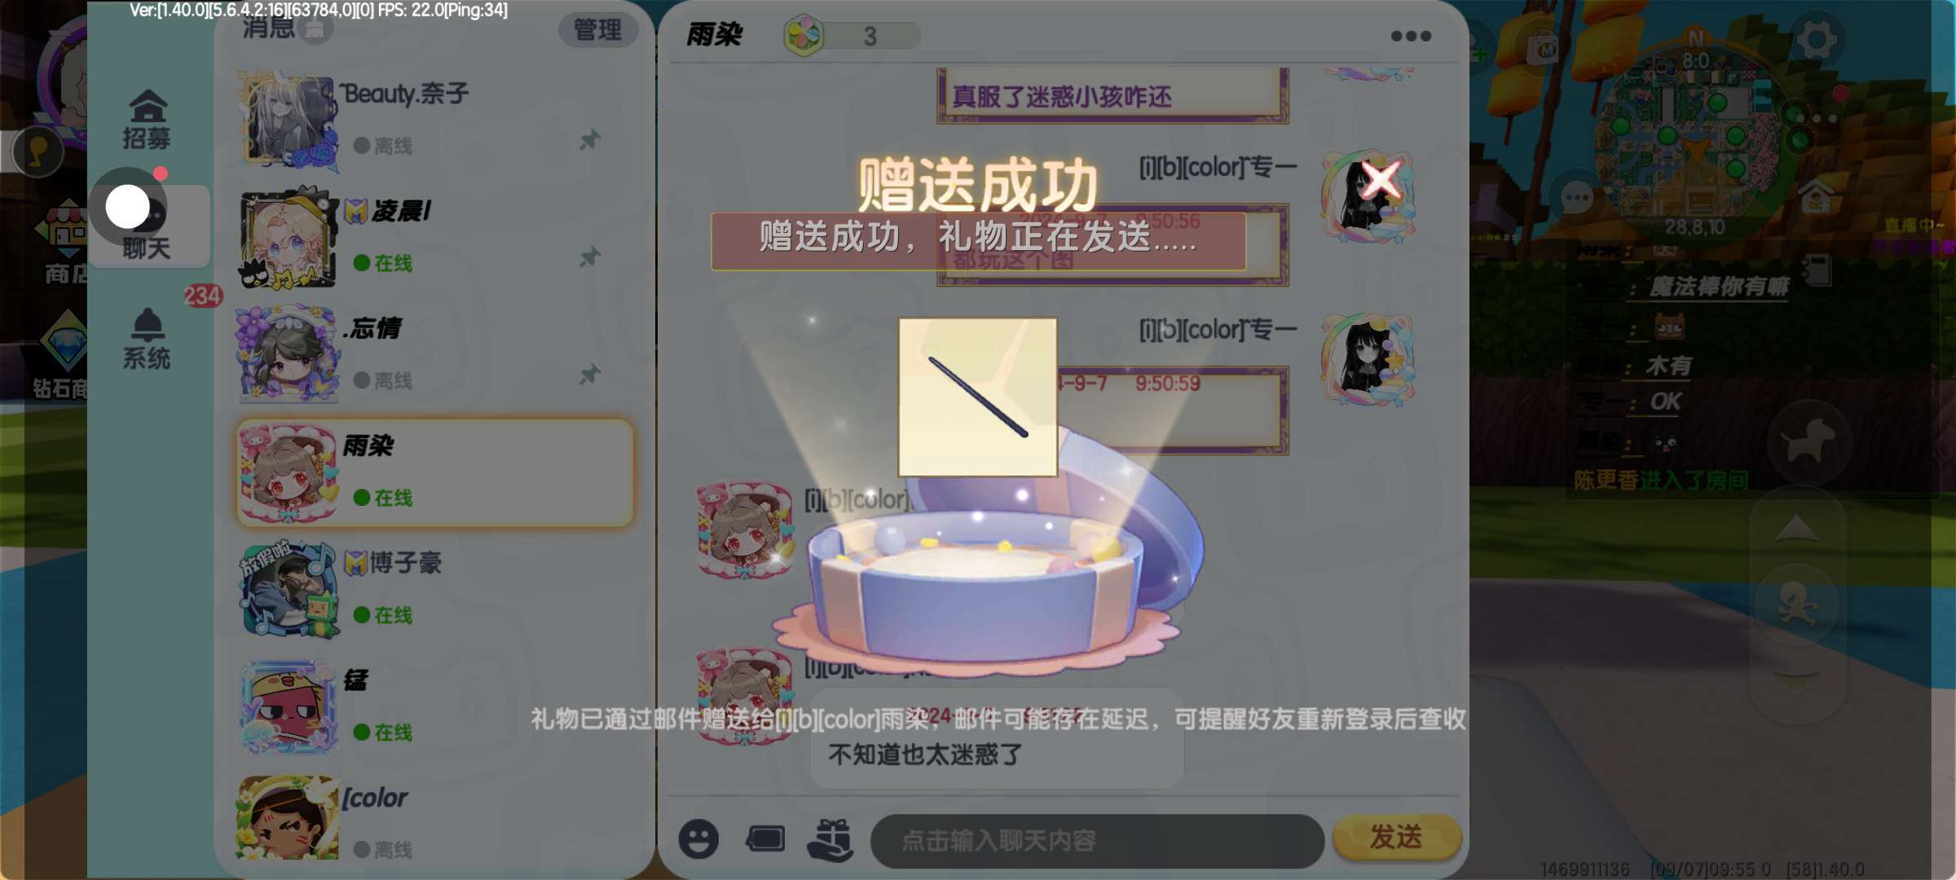
Task: Open the emoji picker in chat bar
Action: (x=698, y=839)
